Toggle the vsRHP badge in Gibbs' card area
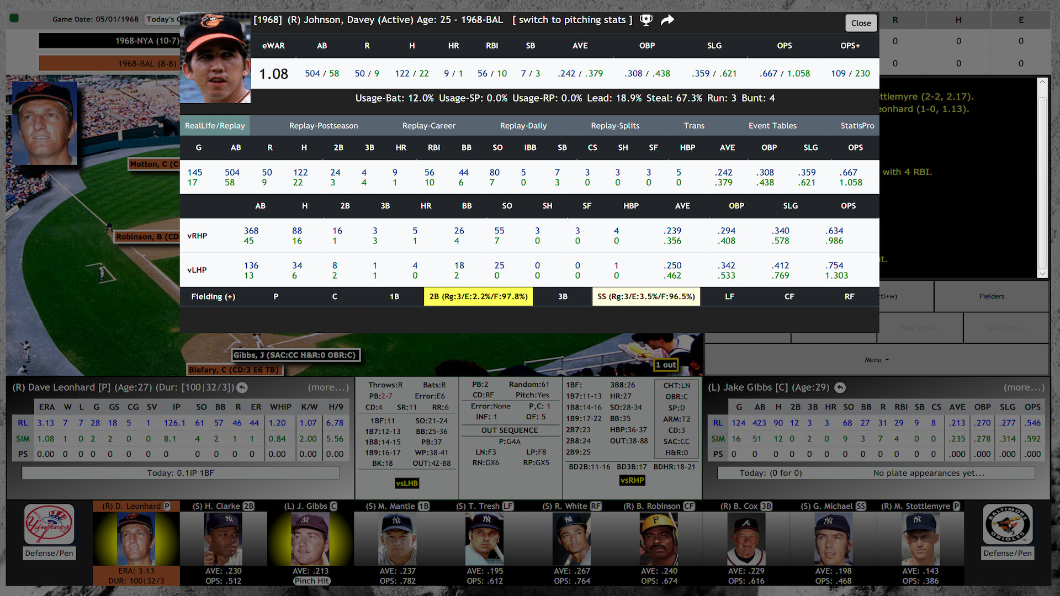Screen dimensions: 1060x596 (x=632, y=481)
